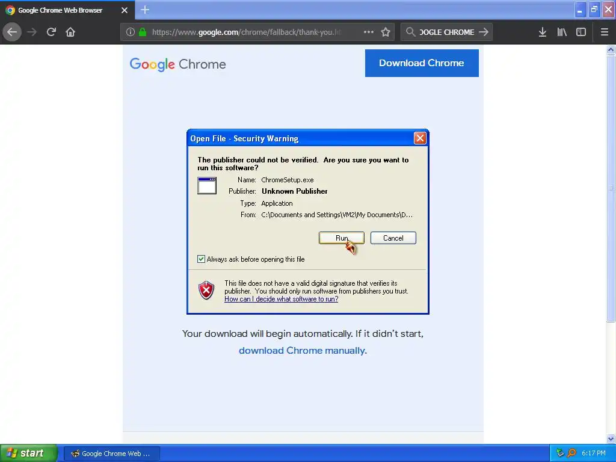This screenshot has height=462, width=616.
Task: Click the search magnifier icon
Action: tap(410, 32)
